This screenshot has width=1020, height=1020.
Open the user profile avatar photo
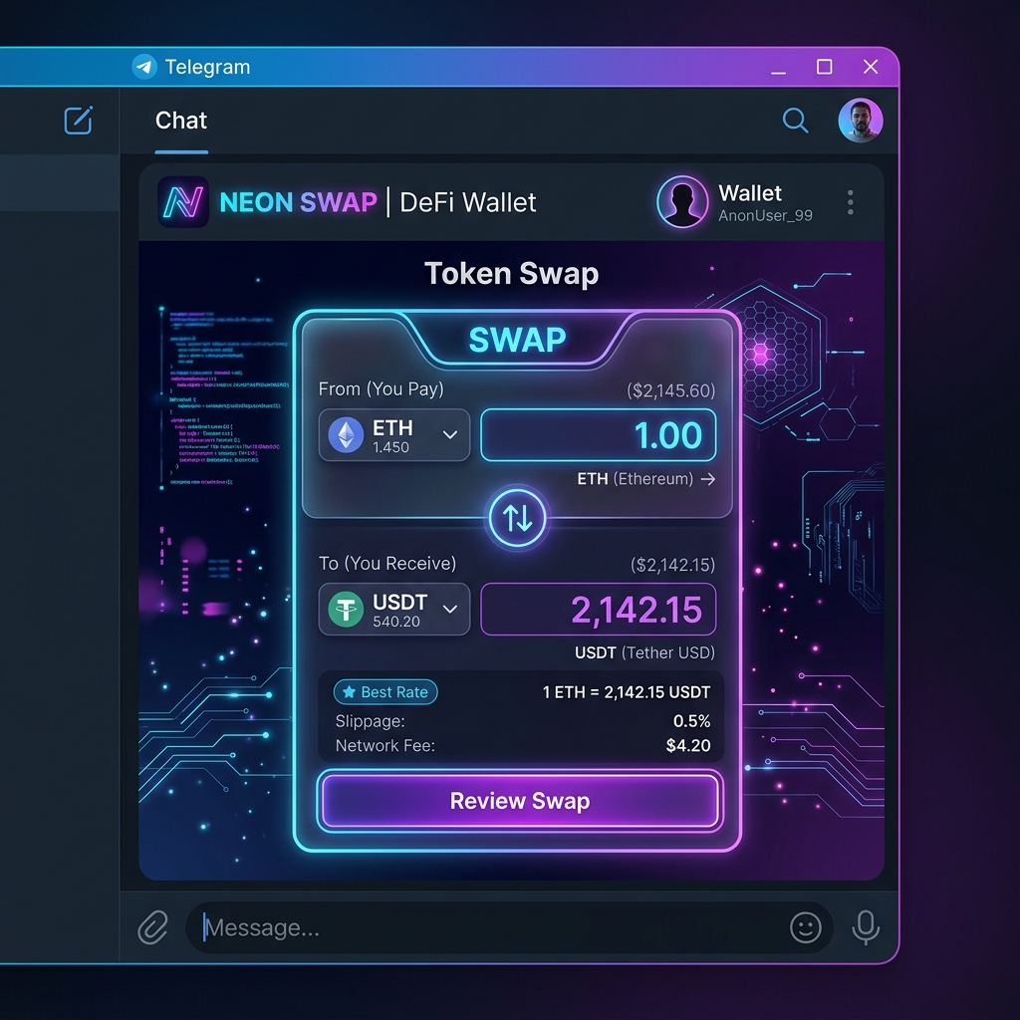(860, 121)
